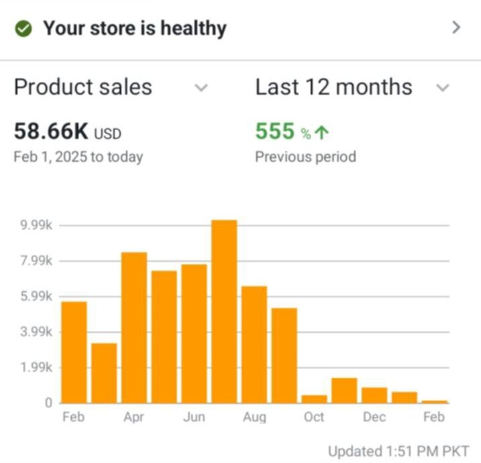Open the store health details chevron
Viewport: 481px width, 463px height.
pyautogui.click(x=456, y=28)
